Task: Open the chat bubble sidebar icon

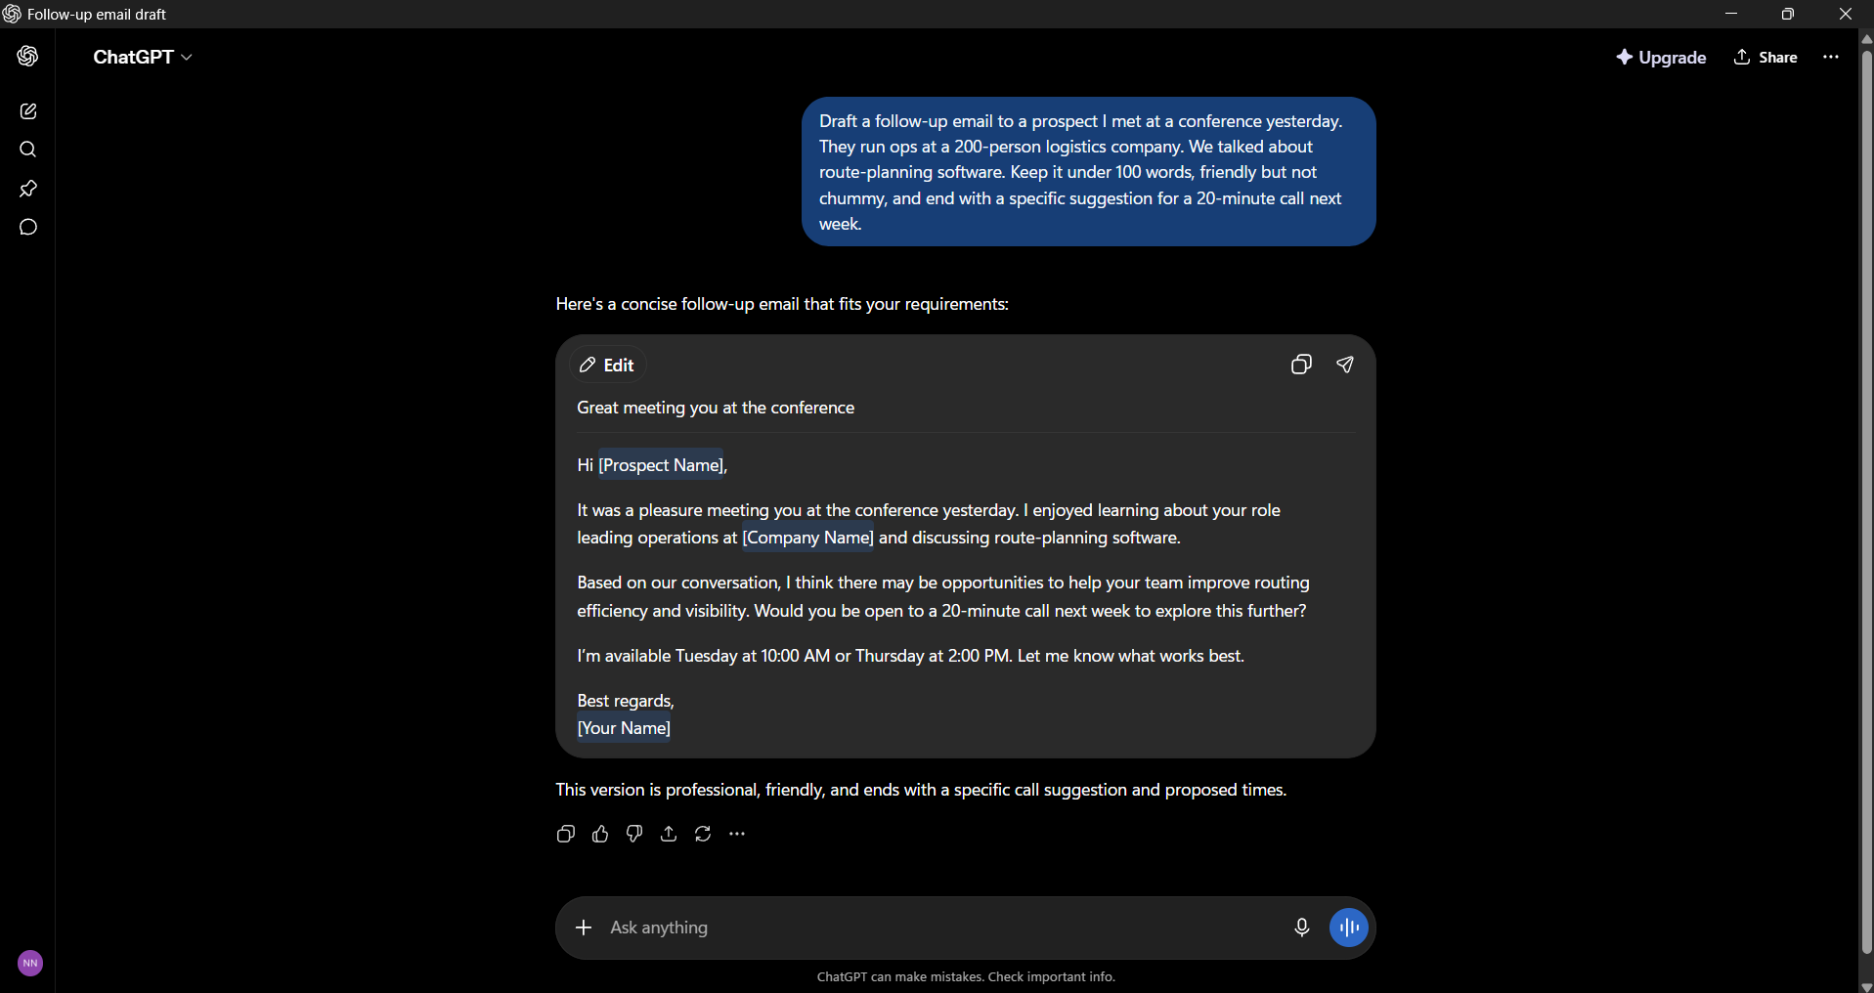Action: click(28, 227)
